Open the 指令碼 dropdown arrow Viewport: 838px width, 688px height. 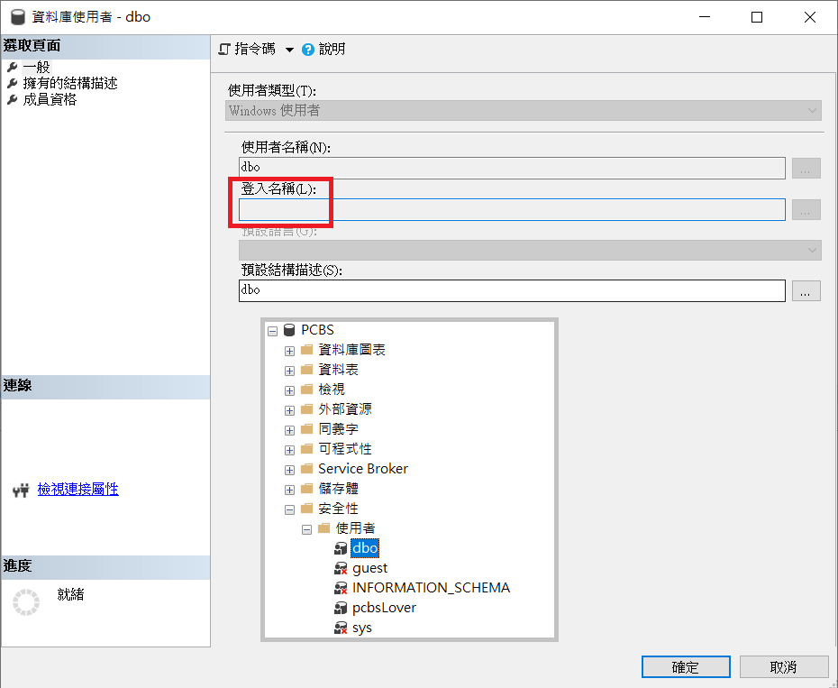[x=289, y=50]
